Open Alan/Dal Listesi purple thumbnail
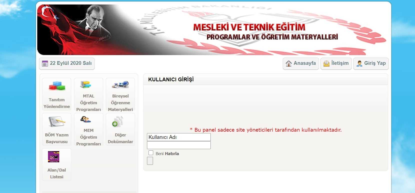Screen dimensions: 415x193 tap(53, 157)
